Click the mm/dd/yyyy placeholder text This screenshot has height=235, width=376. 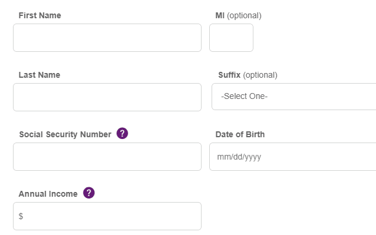point(239,157)
